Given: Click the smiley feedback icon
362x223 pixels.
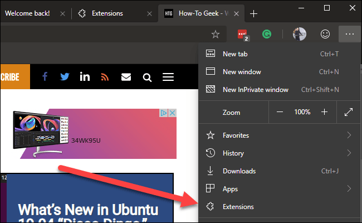Looking at the screenshot, I should coord(325,34).
